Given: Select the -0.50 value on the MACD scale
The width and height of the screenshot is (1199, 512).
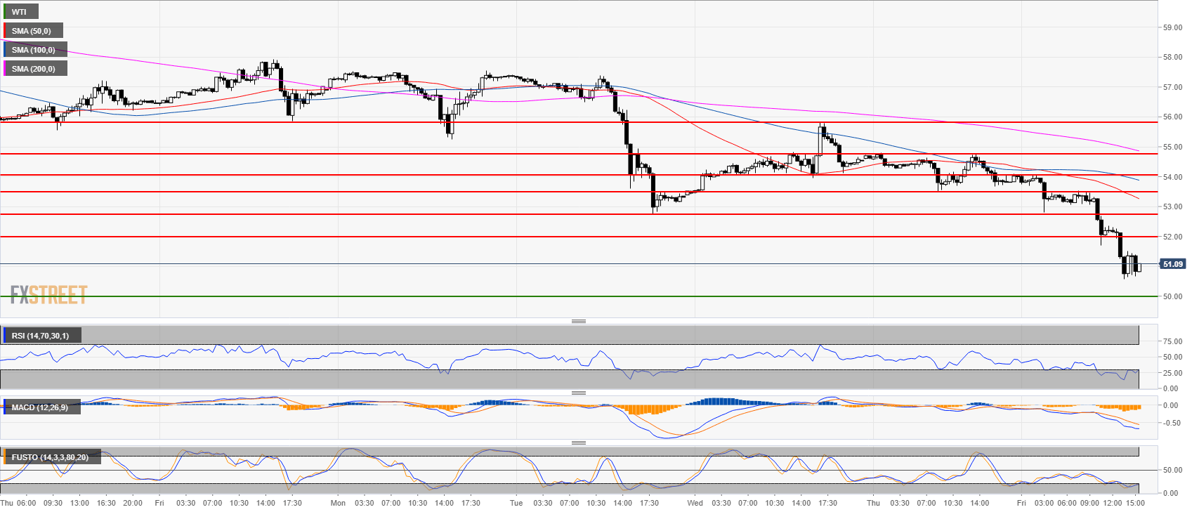Looking at the screenshot, I should [x=1170, y=423].
